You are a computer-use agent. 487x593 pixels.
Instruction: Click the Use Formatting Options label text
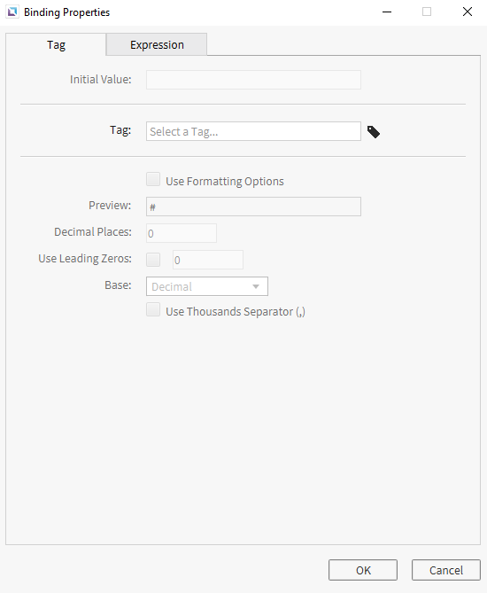[225, 181]
